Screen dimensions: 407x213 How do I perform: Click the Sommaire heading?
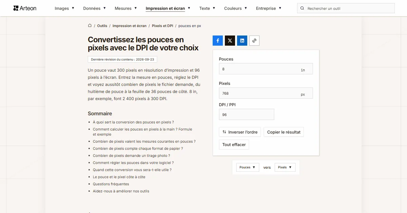click(x=100, y=114)
